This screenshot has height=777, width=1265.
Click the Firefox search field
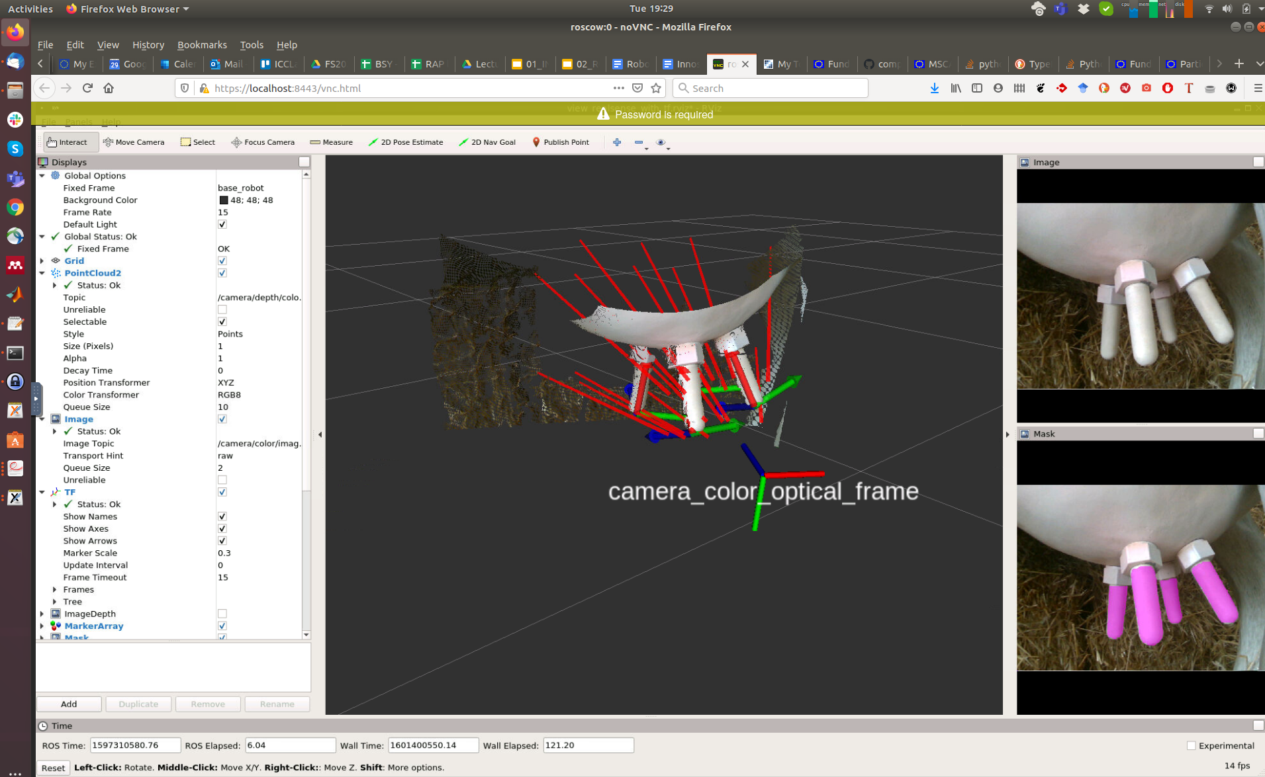pos(770,88)
